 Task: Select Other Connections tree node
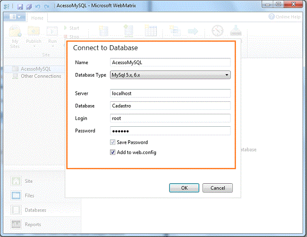41,76
